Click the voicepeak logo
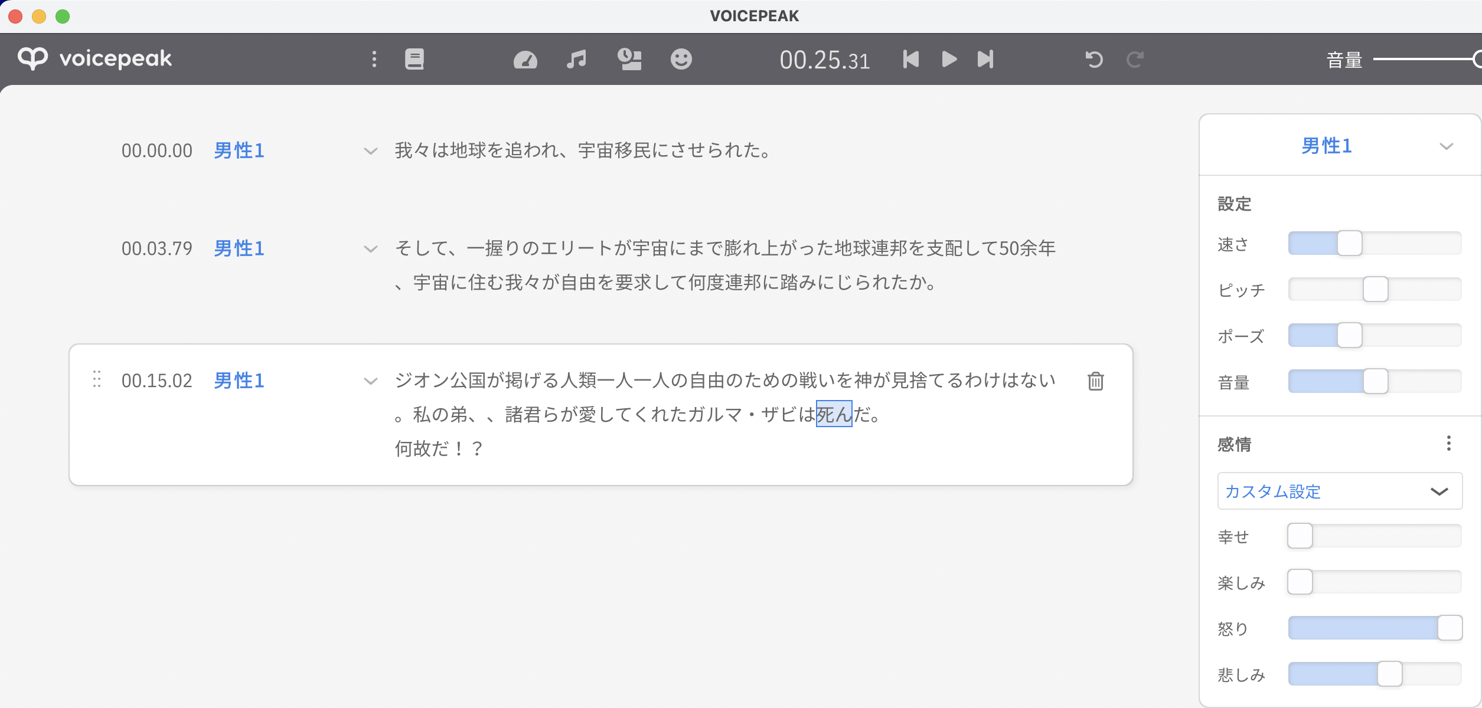Viewport: 1482px width, 708px height. click(94, 58)
